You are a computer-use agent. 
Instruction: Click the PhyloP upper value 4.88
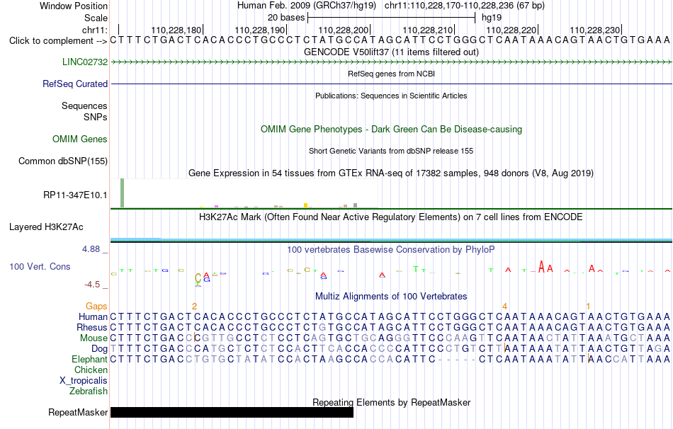(91, 249)
